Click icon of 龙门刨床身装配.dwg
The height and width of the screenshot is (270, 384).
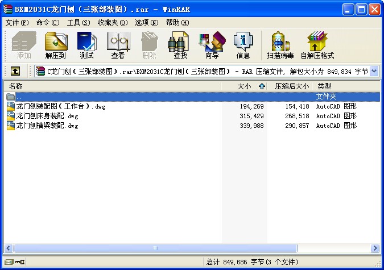(11, 116)
